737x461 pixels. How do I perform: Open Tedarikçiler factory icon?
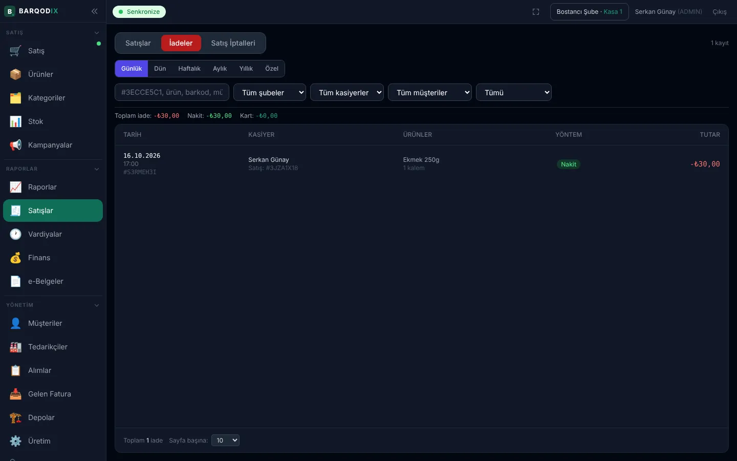[x=16, y=347]
